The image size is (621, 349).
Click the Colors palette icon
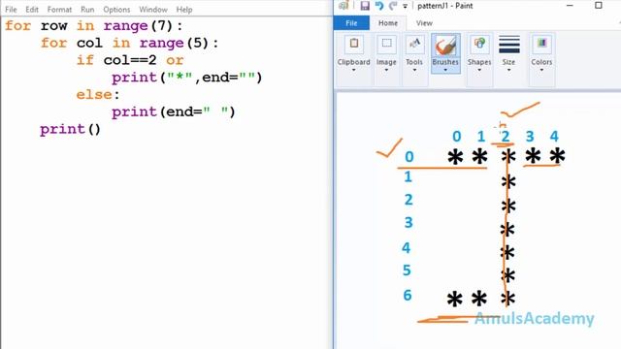[x=541, y=44]
